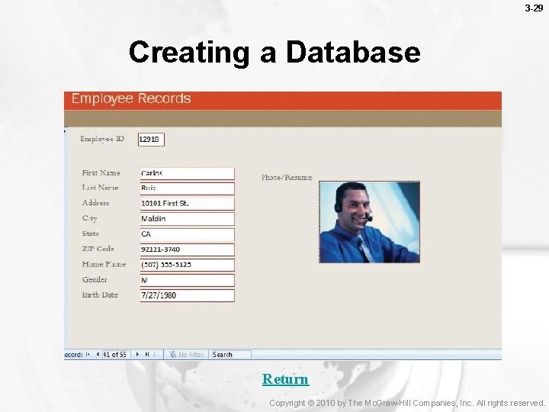Click the Birth Date field 7/27/1980
Image resolution: width=549 pixels, height=412 pixels.
pyautogui.click(x=188, y=296)
